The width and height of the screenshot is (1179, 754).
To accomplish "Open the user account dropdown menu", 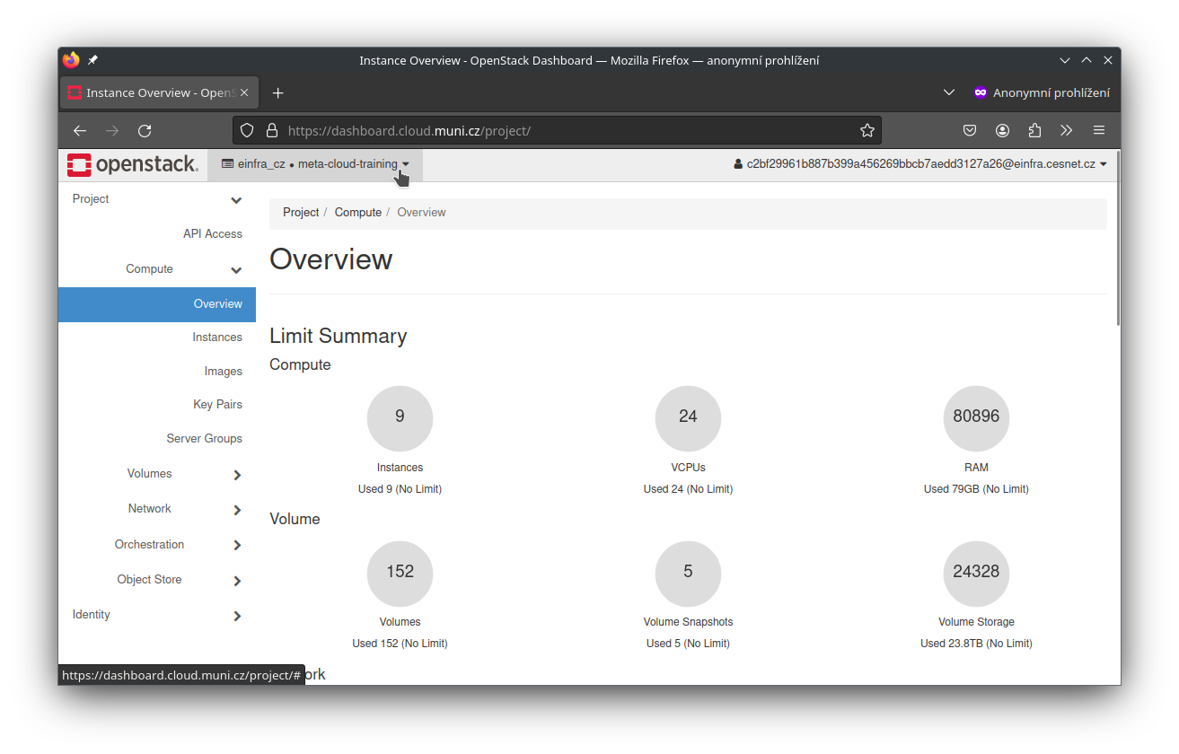I will coord(920,164).
